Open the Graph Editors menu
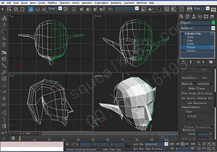Viewport: 217px width, 152px height. [x=101, y=3]
